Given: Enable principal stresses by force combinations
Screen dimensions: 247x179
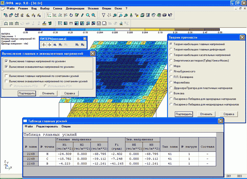Looking at the screenshot, I should pos(6,76).
